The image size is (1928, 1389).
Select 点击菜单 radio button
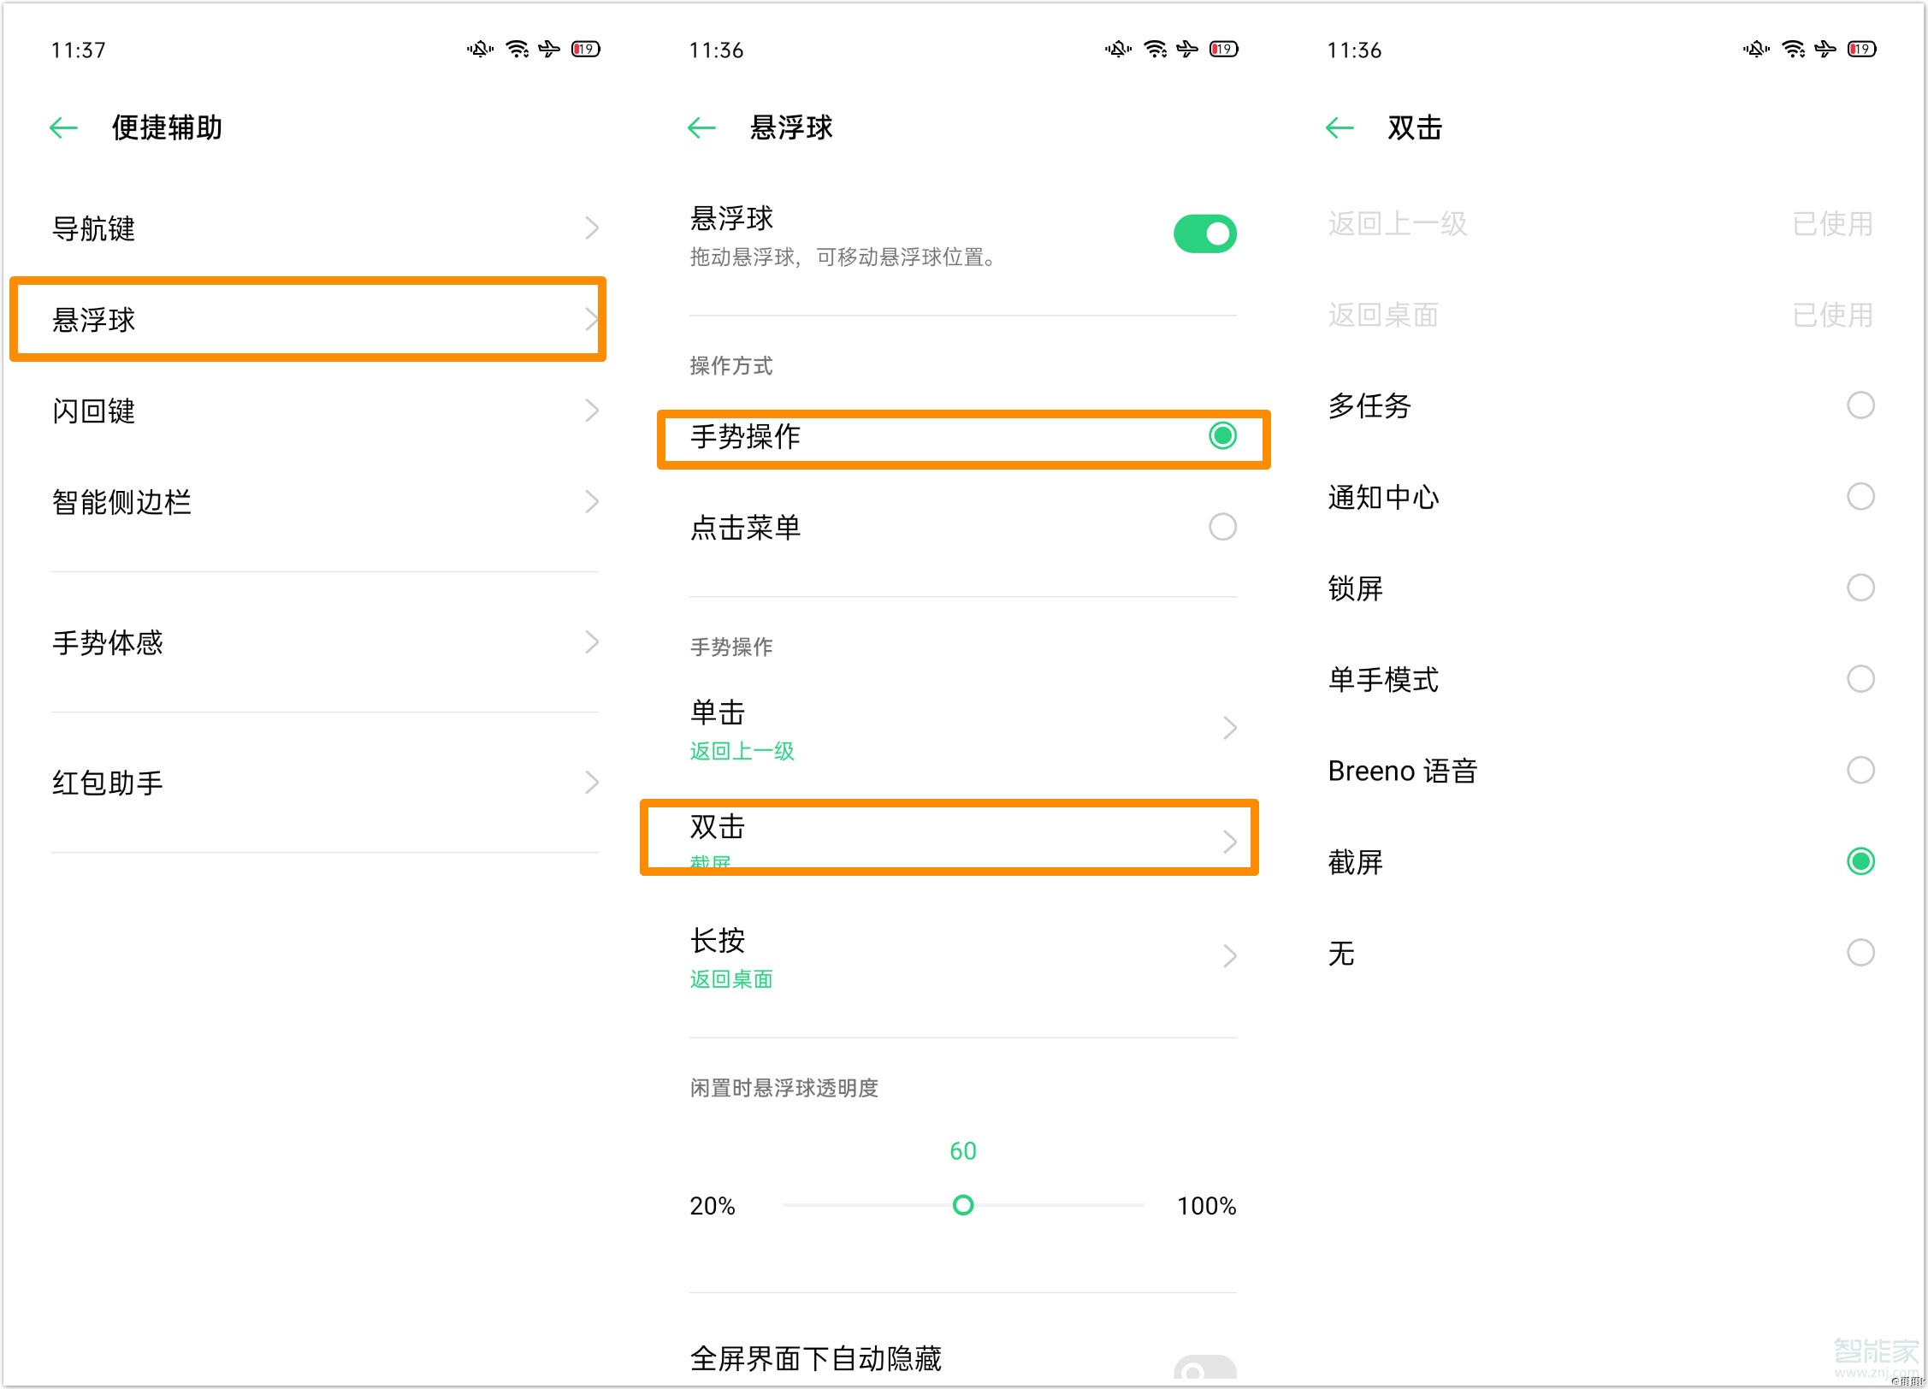click(x=1222, y=527)
